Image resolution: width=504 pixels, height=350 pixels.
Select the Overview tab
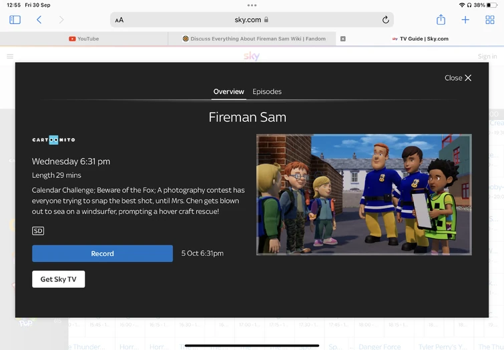(228, 91)
